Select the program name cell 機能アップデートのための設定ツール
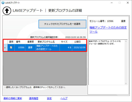Viewport: 132px width, 102px height. pyautogui.click(x=48, y=48)
